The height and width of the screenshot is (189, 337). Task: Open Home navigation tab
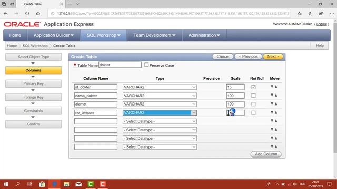coord(15,35)
